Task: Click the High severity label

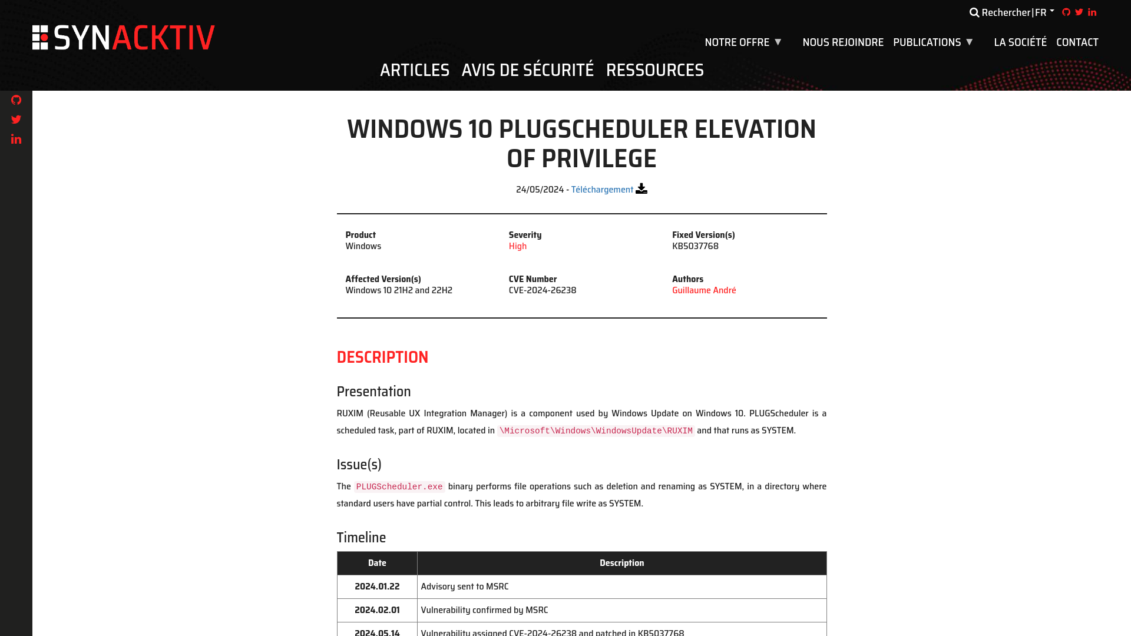Action: click(x=517, y=246)
